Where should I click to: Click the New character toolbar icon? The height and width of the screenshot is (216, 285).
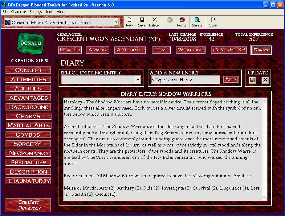(x=129, y=22)
